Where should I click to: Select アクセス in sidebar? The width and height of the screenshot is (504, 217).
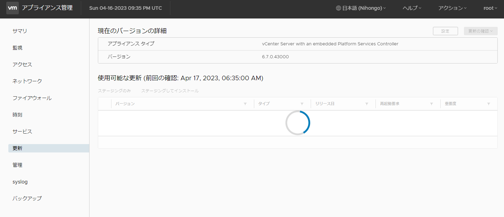(x=22, y=65)
